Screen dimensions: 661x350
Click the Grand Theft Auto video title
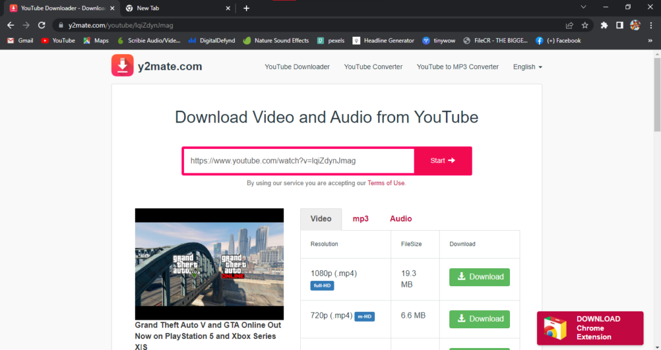(x=208, y=336)
